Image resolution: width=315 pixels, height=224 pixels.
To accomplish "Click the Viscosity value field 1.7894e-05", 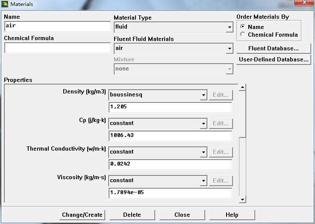I will (x=171, y=193).
